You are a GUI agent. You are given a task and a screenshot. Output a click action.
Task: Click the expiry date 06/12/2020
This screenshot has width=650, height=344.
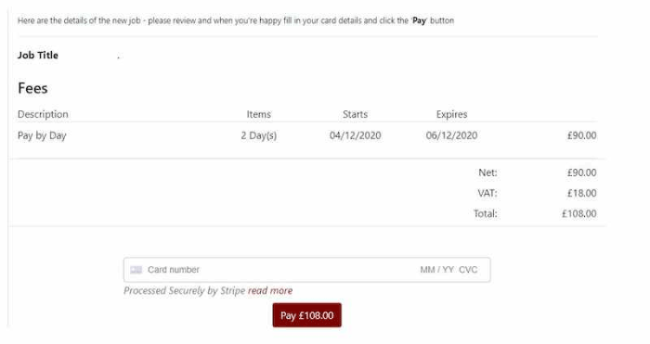[451, 135]
